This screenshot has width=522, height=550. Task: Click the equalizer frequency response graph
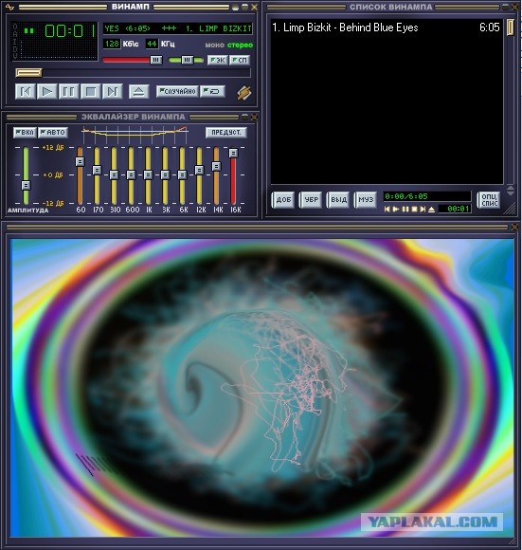coord(135,134)
